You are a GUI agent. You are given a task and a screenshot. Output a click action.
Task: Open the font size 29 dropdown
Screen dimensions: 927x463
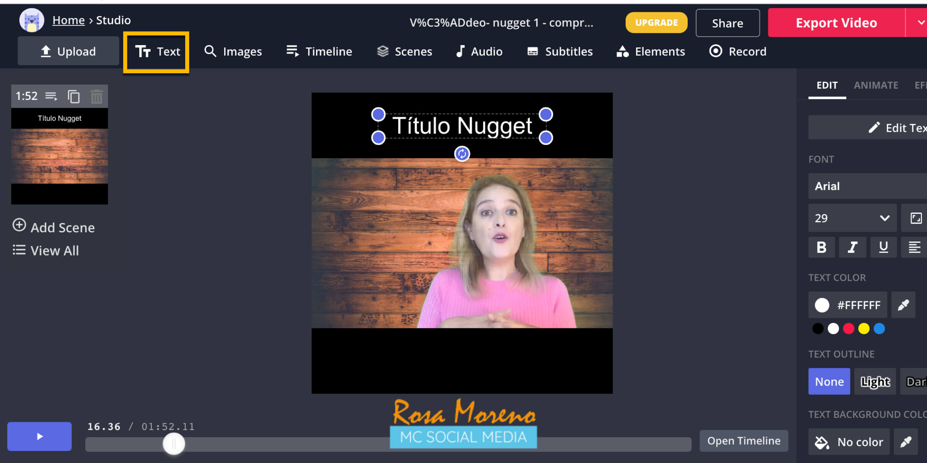pos(852,218)
